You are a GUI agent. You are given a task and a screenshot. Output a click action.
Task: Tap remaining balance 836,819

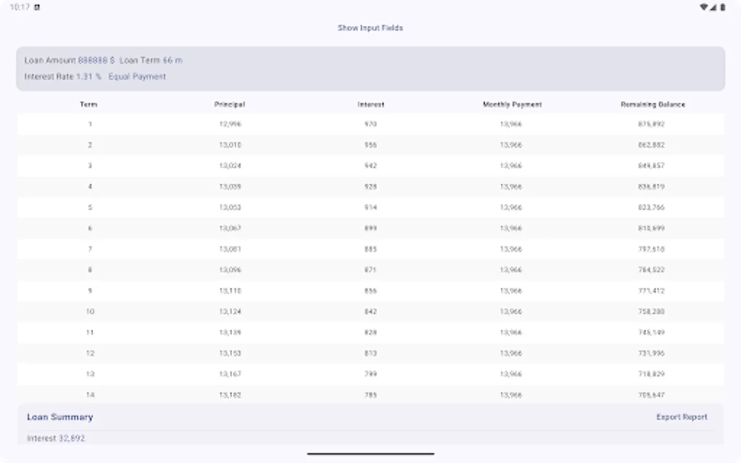point(651,187)
